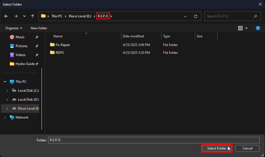The height and width of the screenshot is (157, 265).
Task: Click pin icon next to Hydra-Guide
Action: tap(37, 64)
